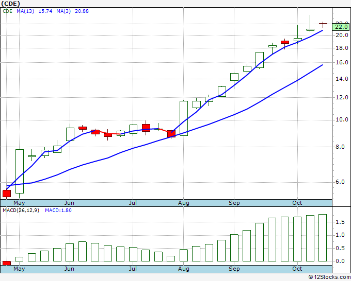Click the 10.0 price axis label
The image size is (351, 281).
pos(342,119)
